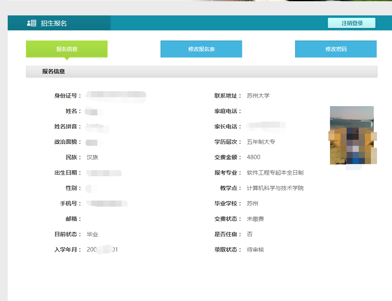Click the 软件工程专起本全日制 major value

(x=275, y=173)
